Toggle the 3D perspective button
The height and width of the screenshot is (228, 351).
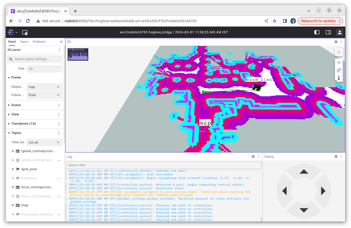[x=339, y=62]
